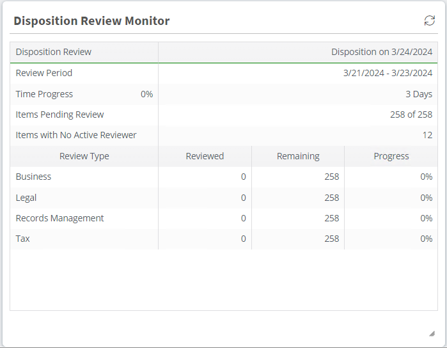This screenshot has width=447, height=348.
Task: Click Business remaining count 258
Action: 331,177
